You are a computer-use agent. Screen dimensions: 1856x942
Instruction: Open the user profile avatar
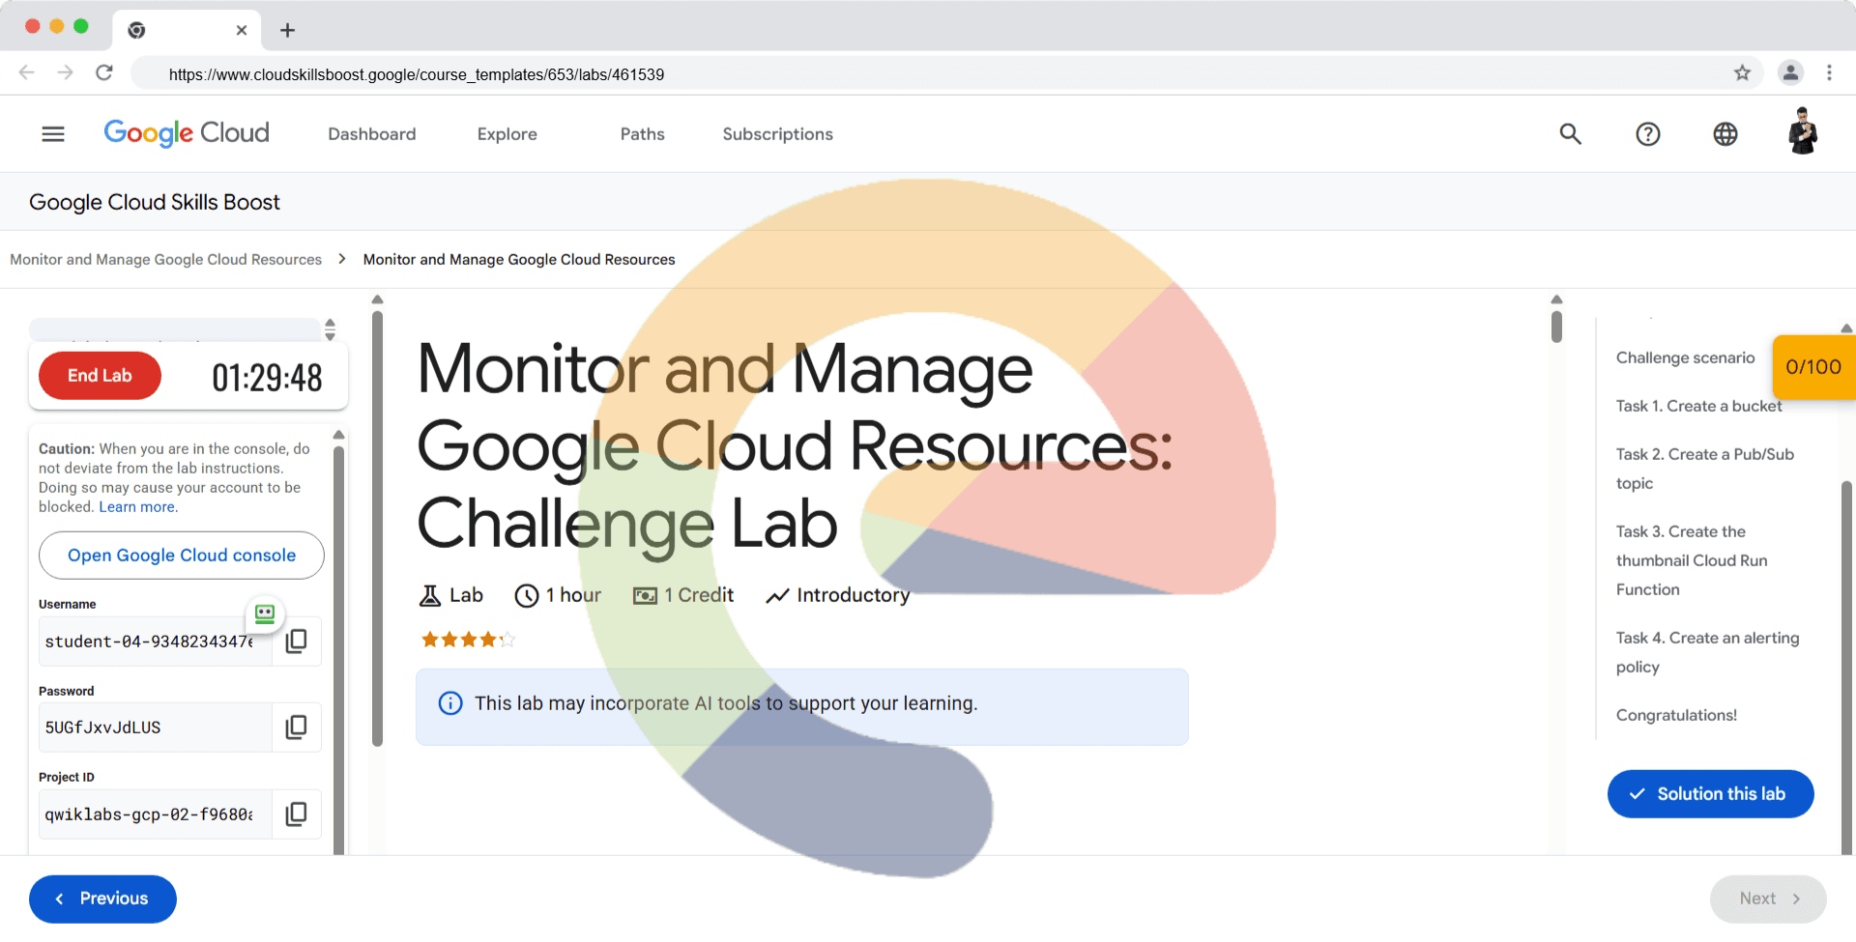click(x=1802, y=132)
